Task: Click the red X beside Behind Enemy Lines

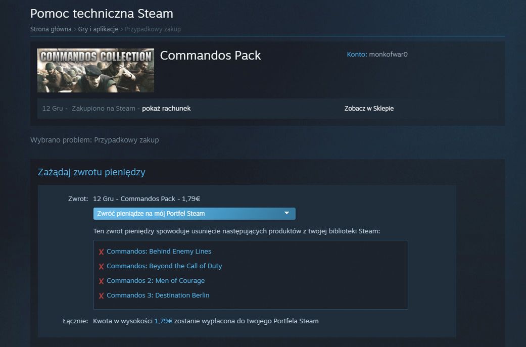Action: coord(101,252)
